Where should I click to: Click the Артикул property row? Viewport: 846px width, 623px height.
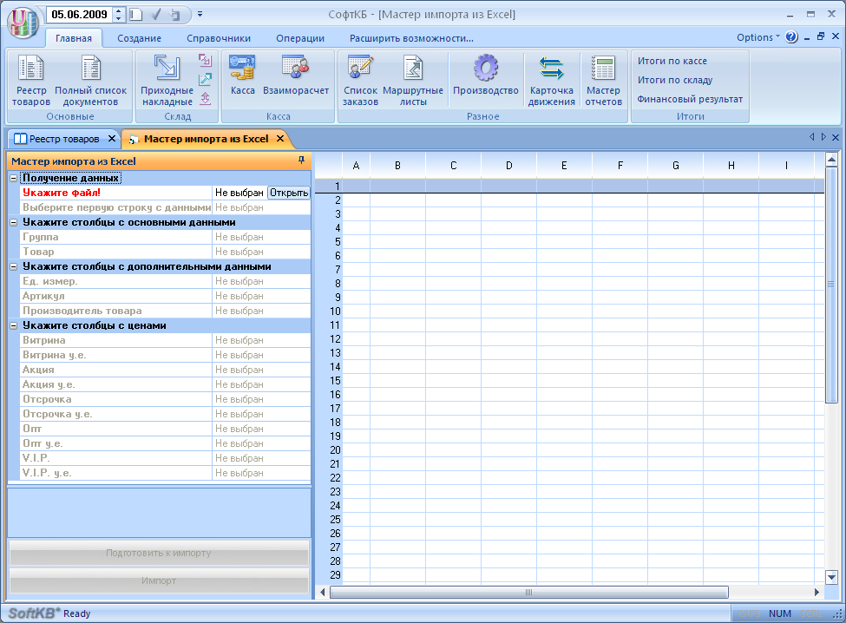tap(165, 296)
